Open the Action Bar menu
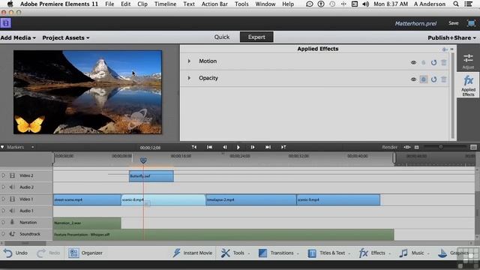 point(214,4)
